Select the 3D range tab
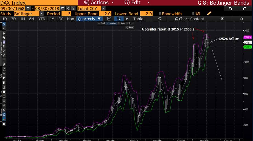 (13, 19)
